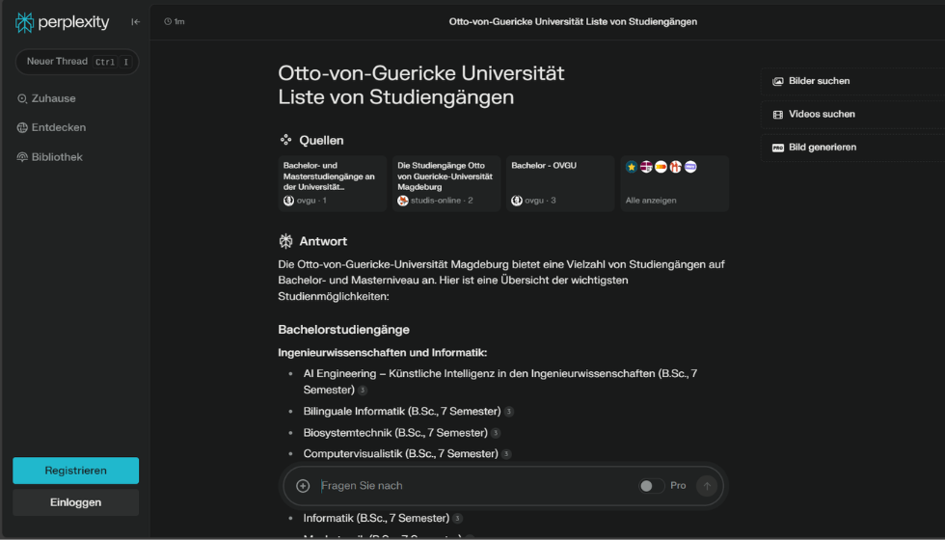Click the Bibliothek icon
The image size is (945, 540).
point(22,156)
